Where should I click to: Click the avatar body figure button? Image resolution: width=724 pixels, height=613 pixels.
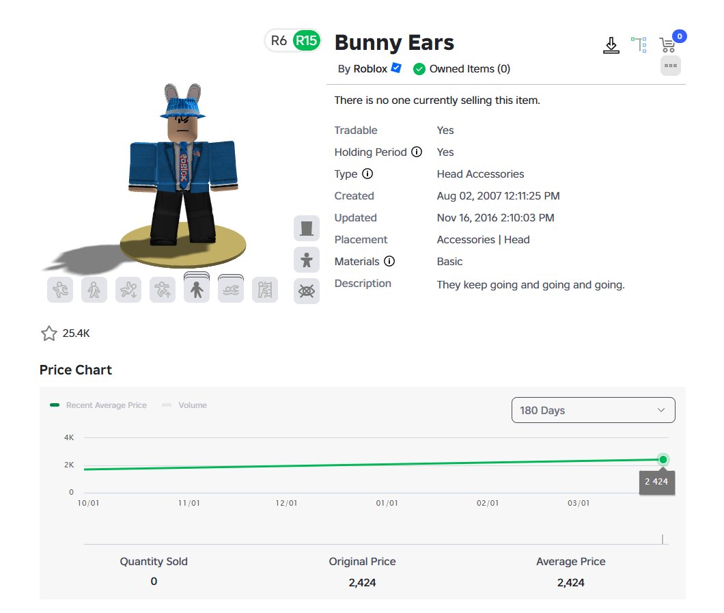pos(307,260)
